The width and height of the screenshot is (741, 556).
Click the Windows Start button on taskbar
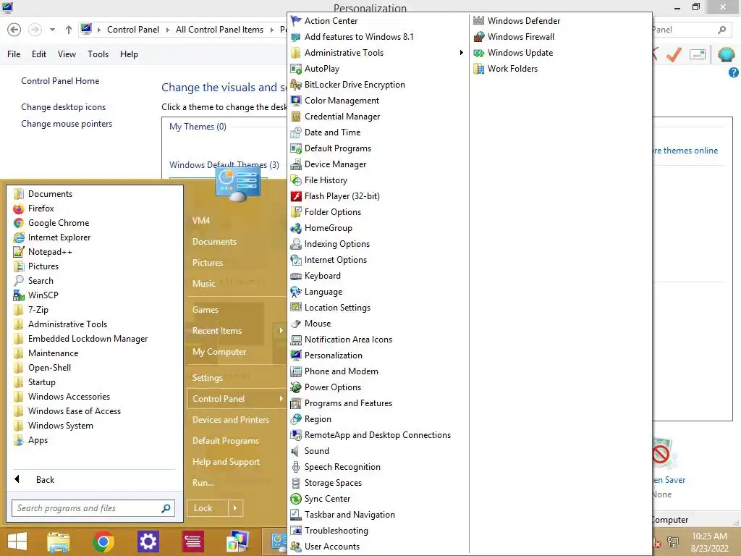pyautogui.click(x=17, y=542)
